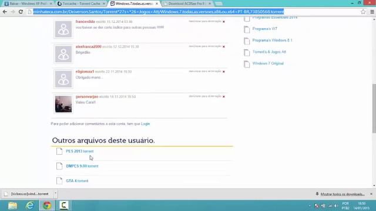376x211 pixels.
Task: Click folder icon beside Programa's Windows 8.1
Action: 247,41
